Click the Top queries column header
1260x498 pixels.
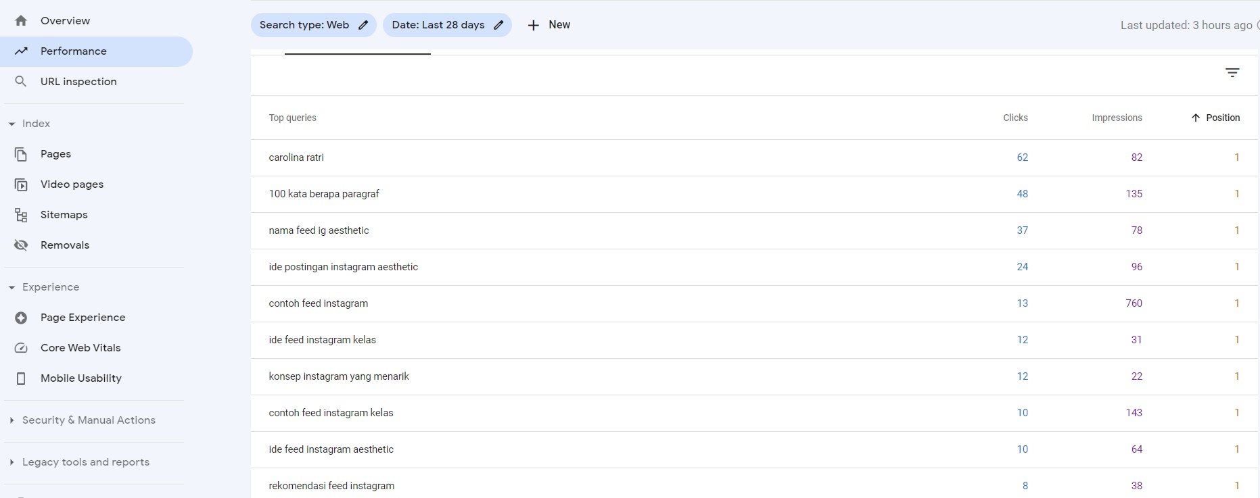point(292,118)
